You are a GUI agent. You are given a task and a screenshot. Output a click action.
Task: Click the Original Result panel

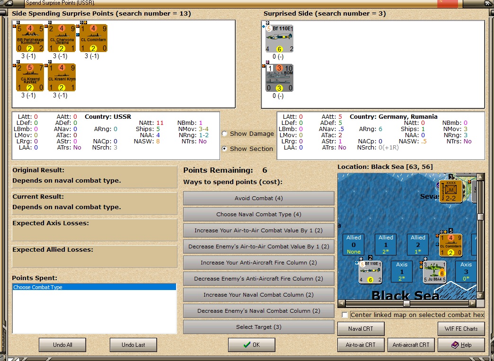(95, 177)
